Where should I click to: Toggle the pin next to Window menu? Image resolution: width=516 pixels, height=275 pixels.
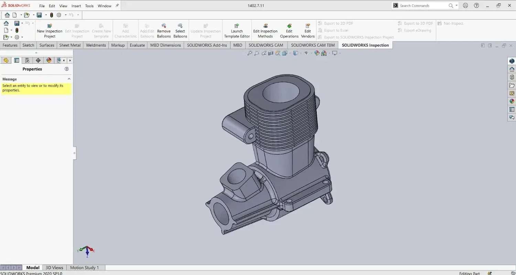tap(117, 5)
